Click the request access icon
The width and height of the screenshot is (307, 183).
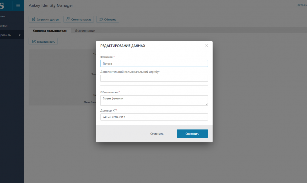click(33, 20)
